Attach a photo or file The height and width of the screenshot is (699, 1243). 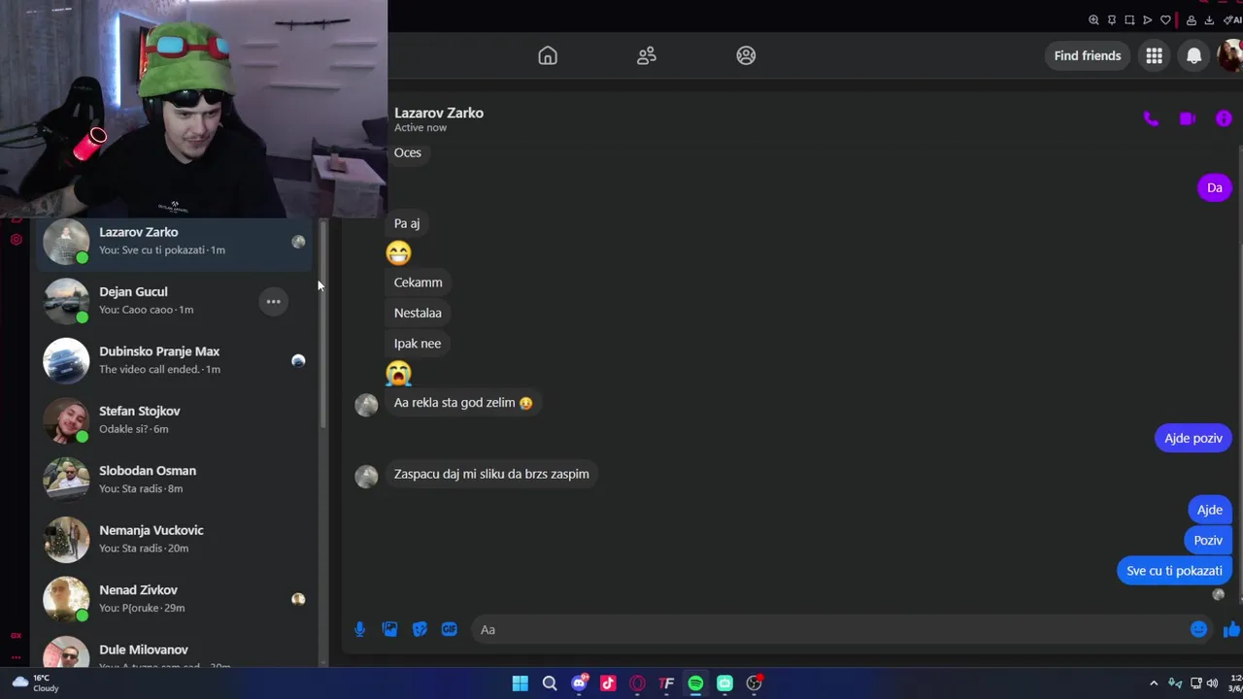tap(389, 629)
